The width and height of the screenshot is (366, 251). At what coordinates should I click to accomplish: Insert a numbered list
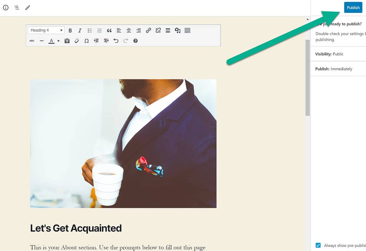click(x=100, y=30)
